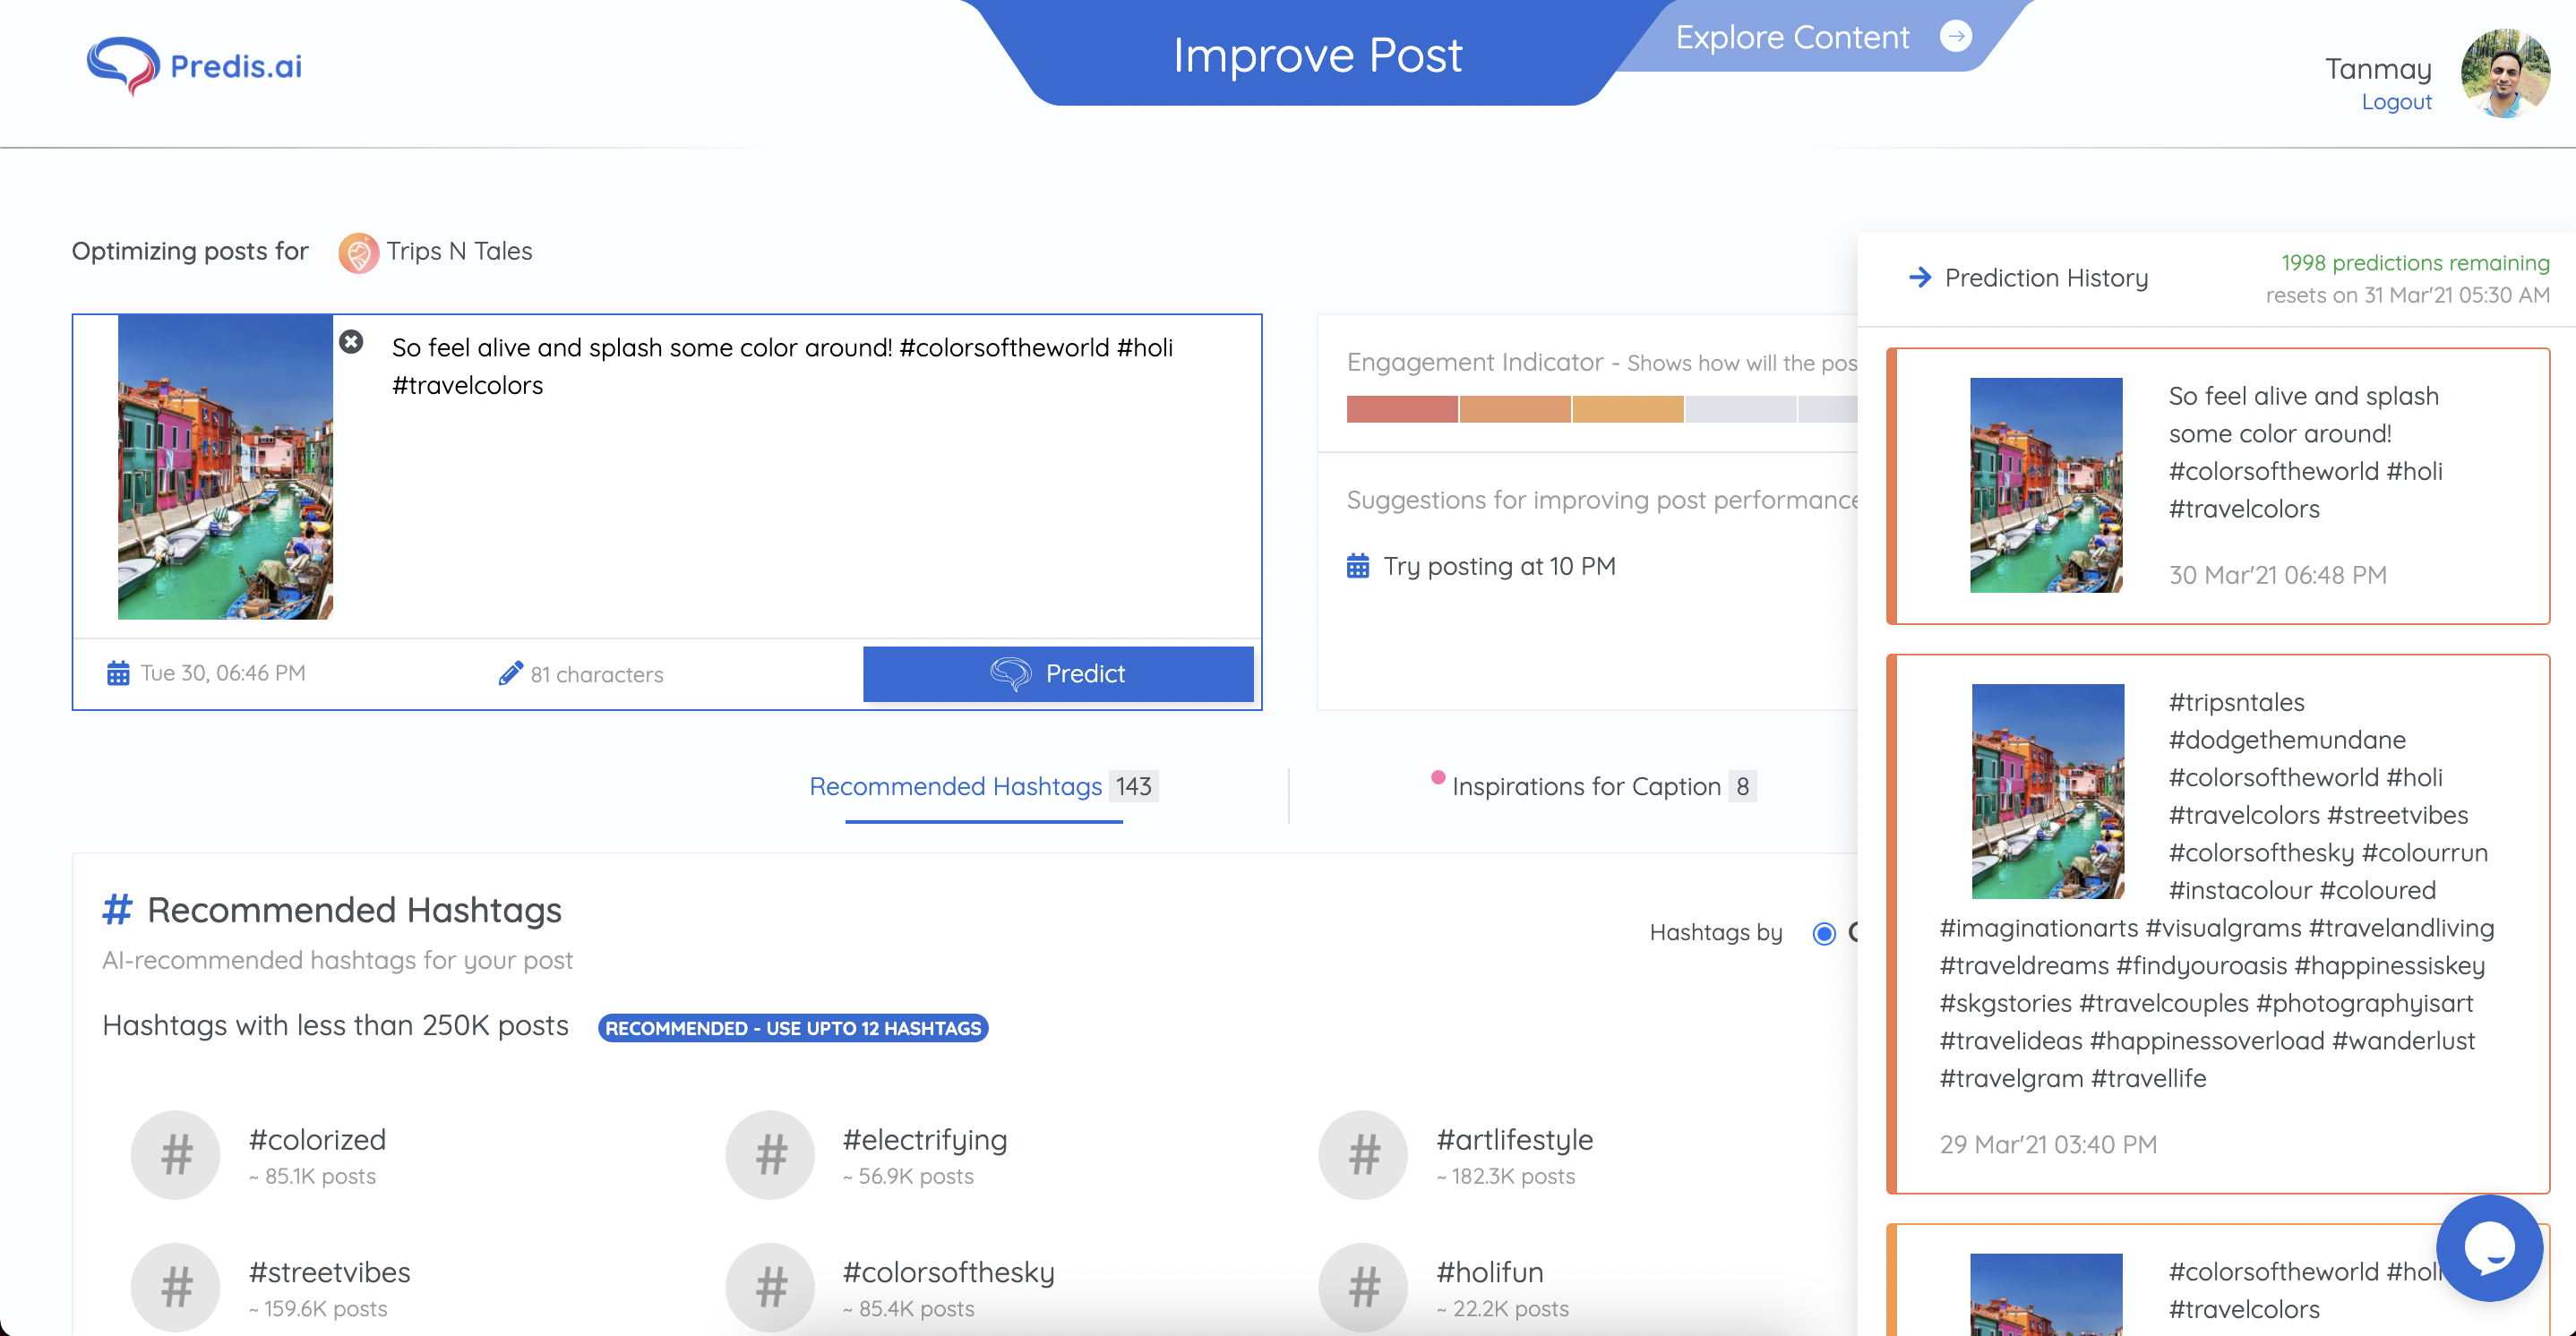
Task: Click the Trips N Tales account name
Action: tap(459, 251)
